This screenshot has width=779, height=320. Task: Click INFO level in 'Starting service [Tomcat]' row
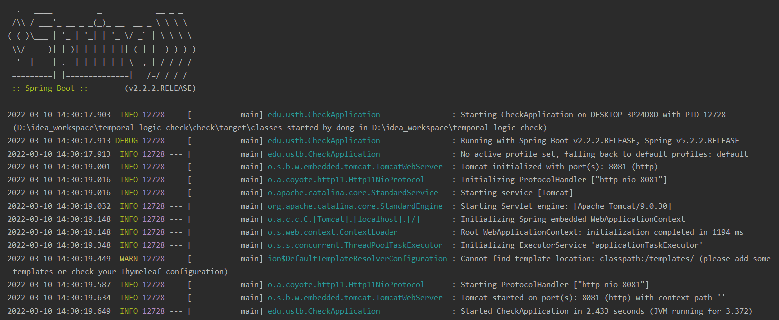[129, 193]
